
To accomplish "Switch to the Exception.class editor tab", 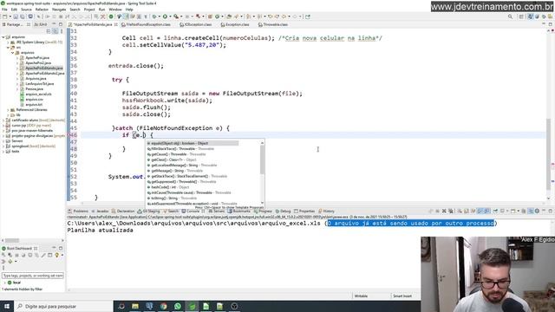I will tap(235, 24).
